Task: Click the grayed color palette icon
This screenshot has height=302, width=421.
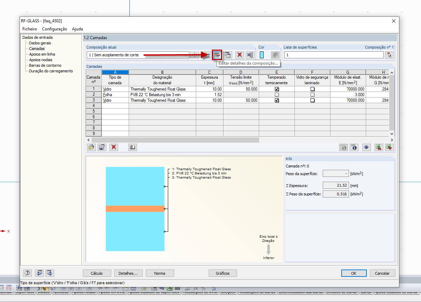Action: pos(275,55)
